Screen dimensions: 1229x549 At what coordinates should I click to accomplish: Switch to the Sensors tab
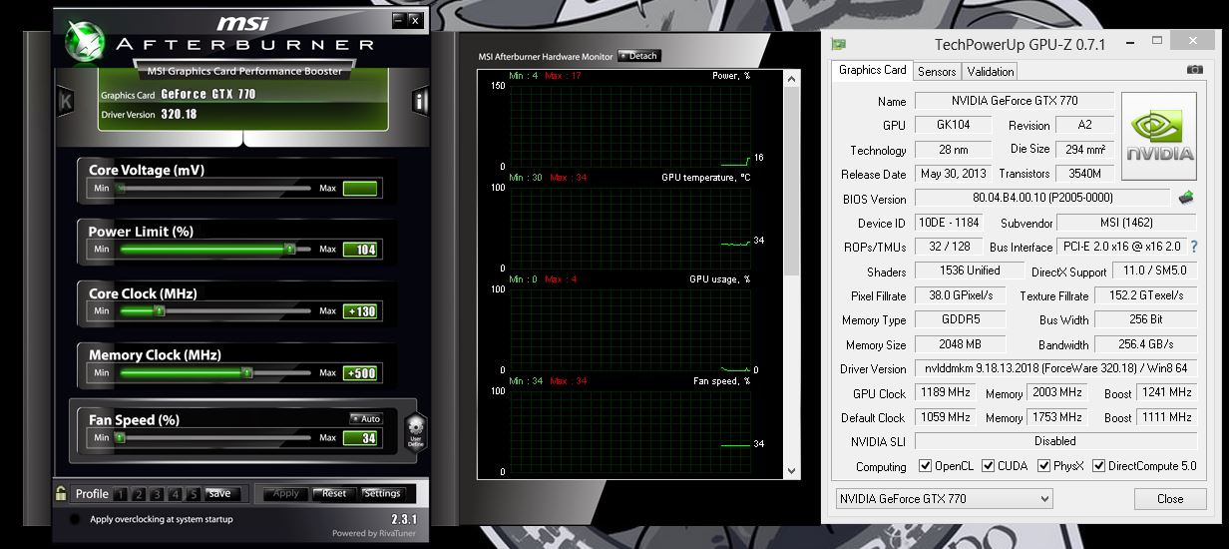click(x=937, y=71)
